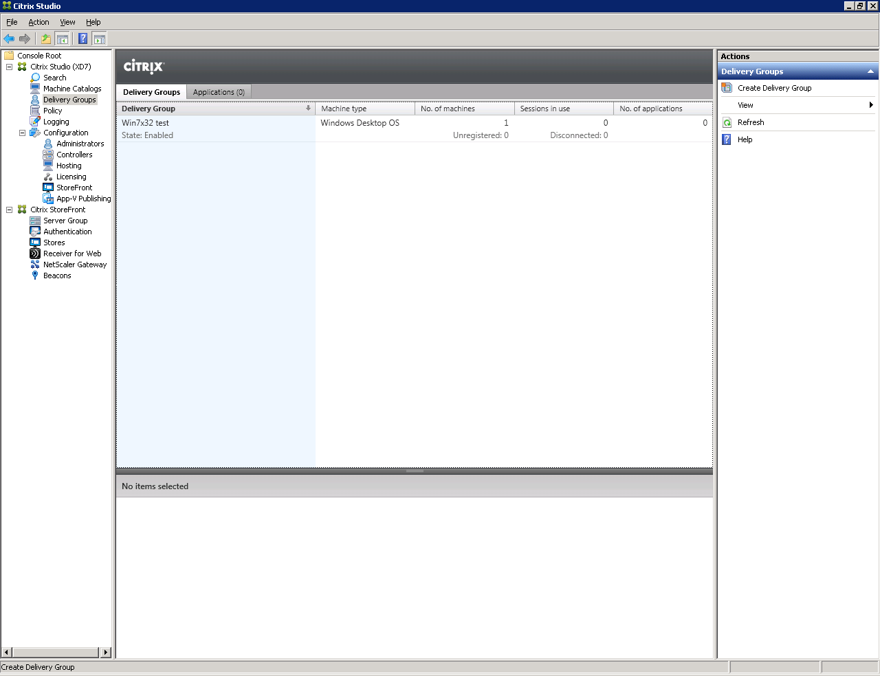The height and width of the screenshot is (676, 880).
Task: Click the Windows Desktop OS cell
Action: [360, 123]
